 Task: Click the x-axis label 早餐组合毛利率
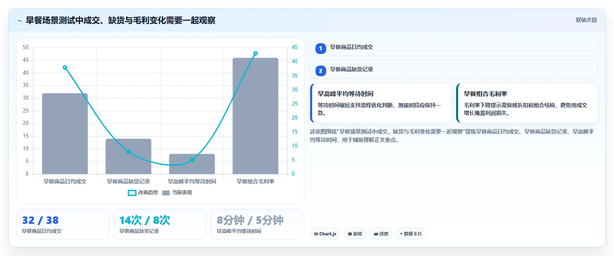pyautogui.click(x=255, y=181)
